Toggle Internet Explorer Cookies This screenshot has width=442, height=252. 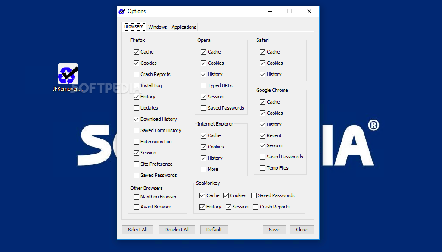[x=203, y=147]
